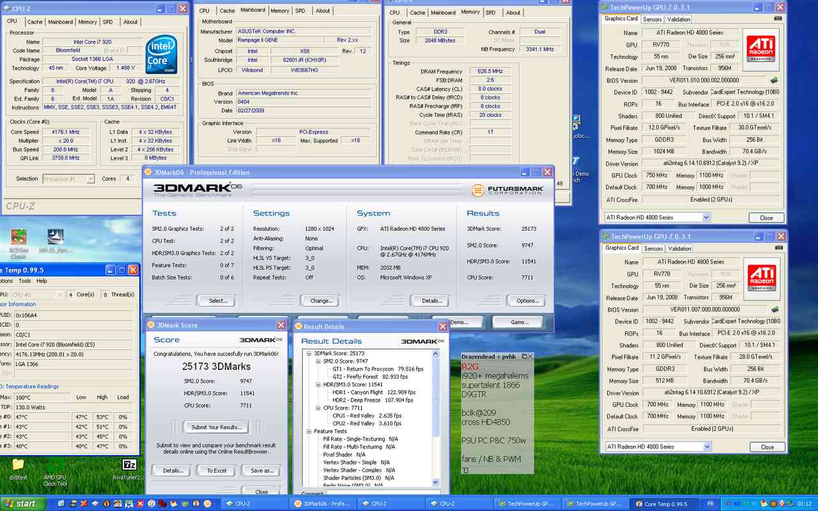
Task: Select GT1 - Return To Proxycon result row
Action: coord(378,369)
